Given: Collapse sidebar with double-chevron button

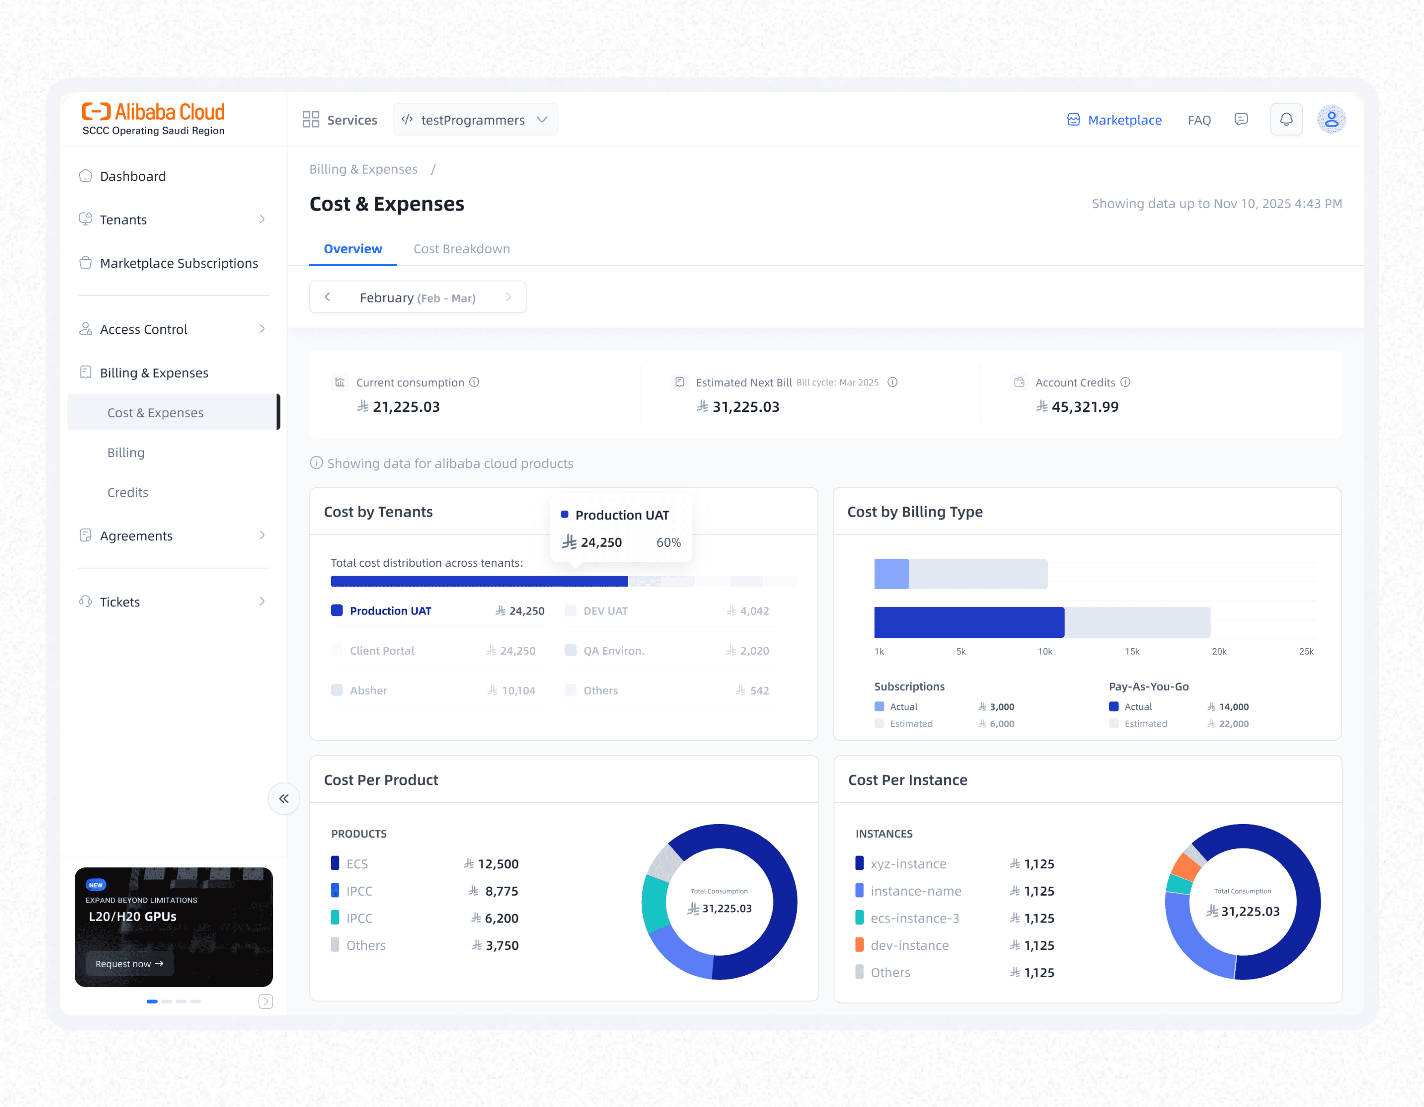Looking at the screenshot, I should 284,799.
